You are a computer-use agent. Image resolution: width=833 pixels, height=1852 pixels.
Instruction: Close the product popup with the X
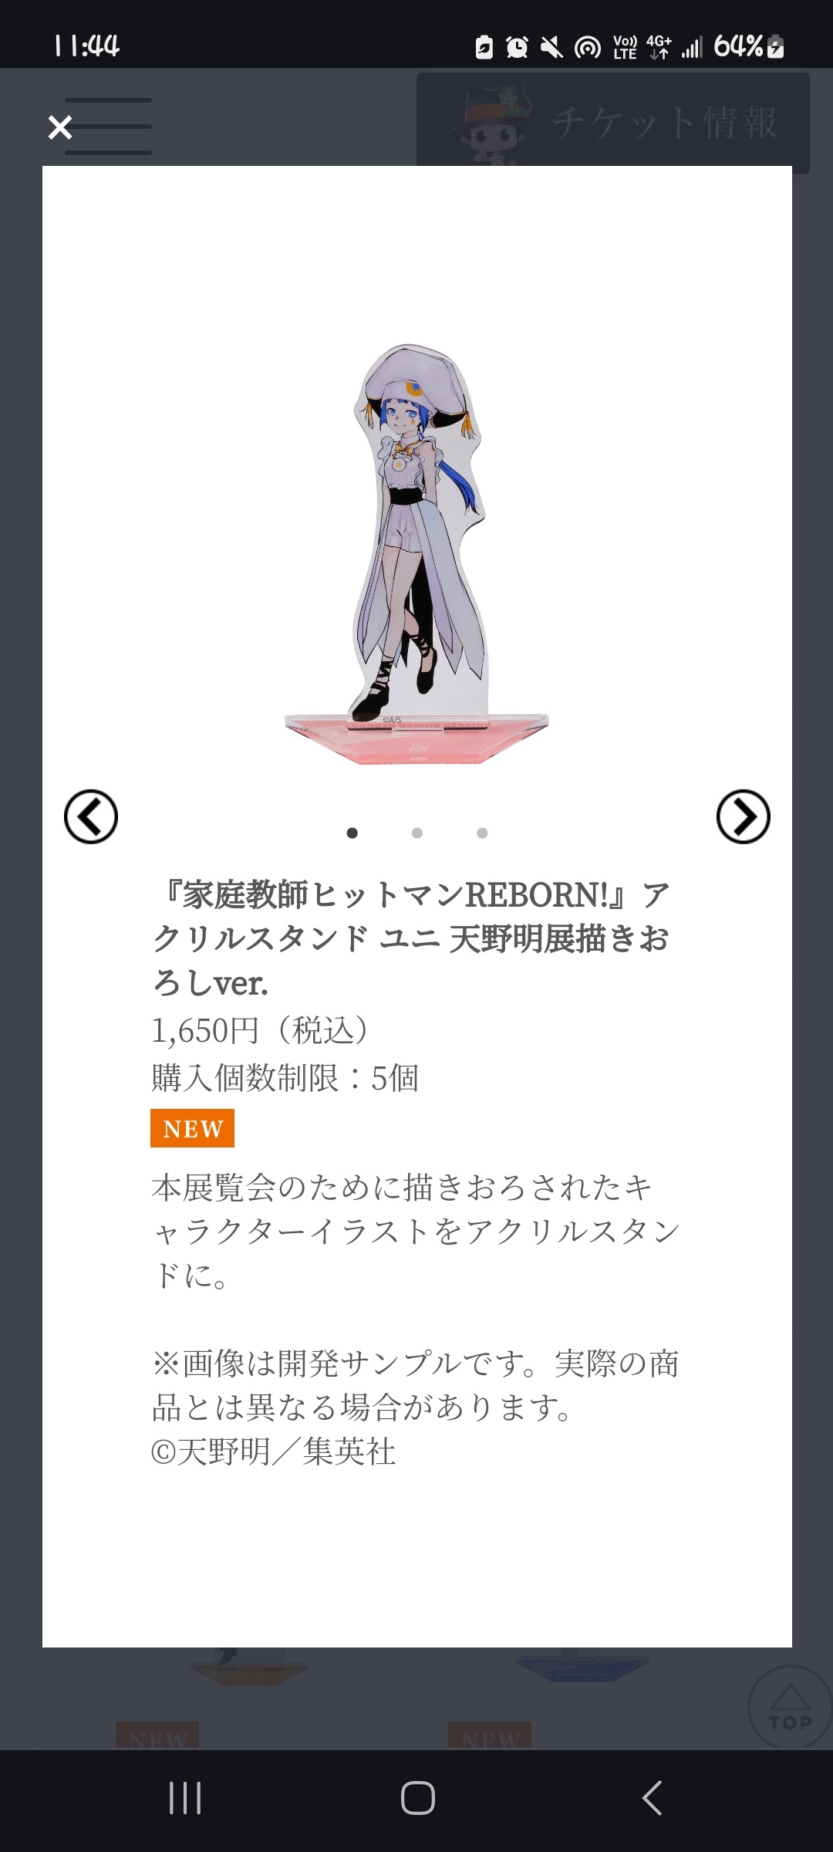click(59, 127)
